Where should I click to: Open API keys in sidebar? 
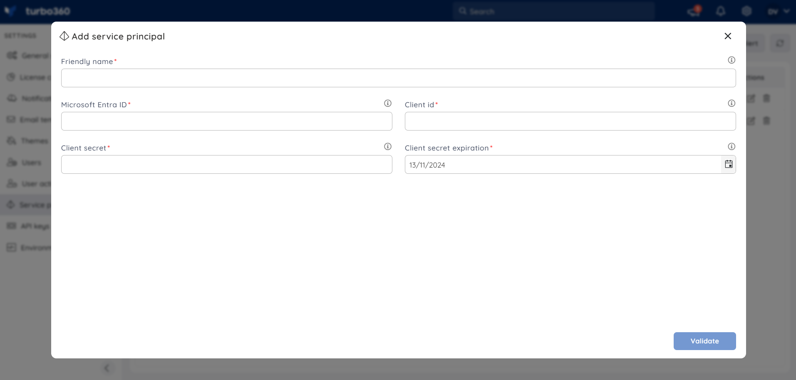pyautogui.click(x=26, y=226)
